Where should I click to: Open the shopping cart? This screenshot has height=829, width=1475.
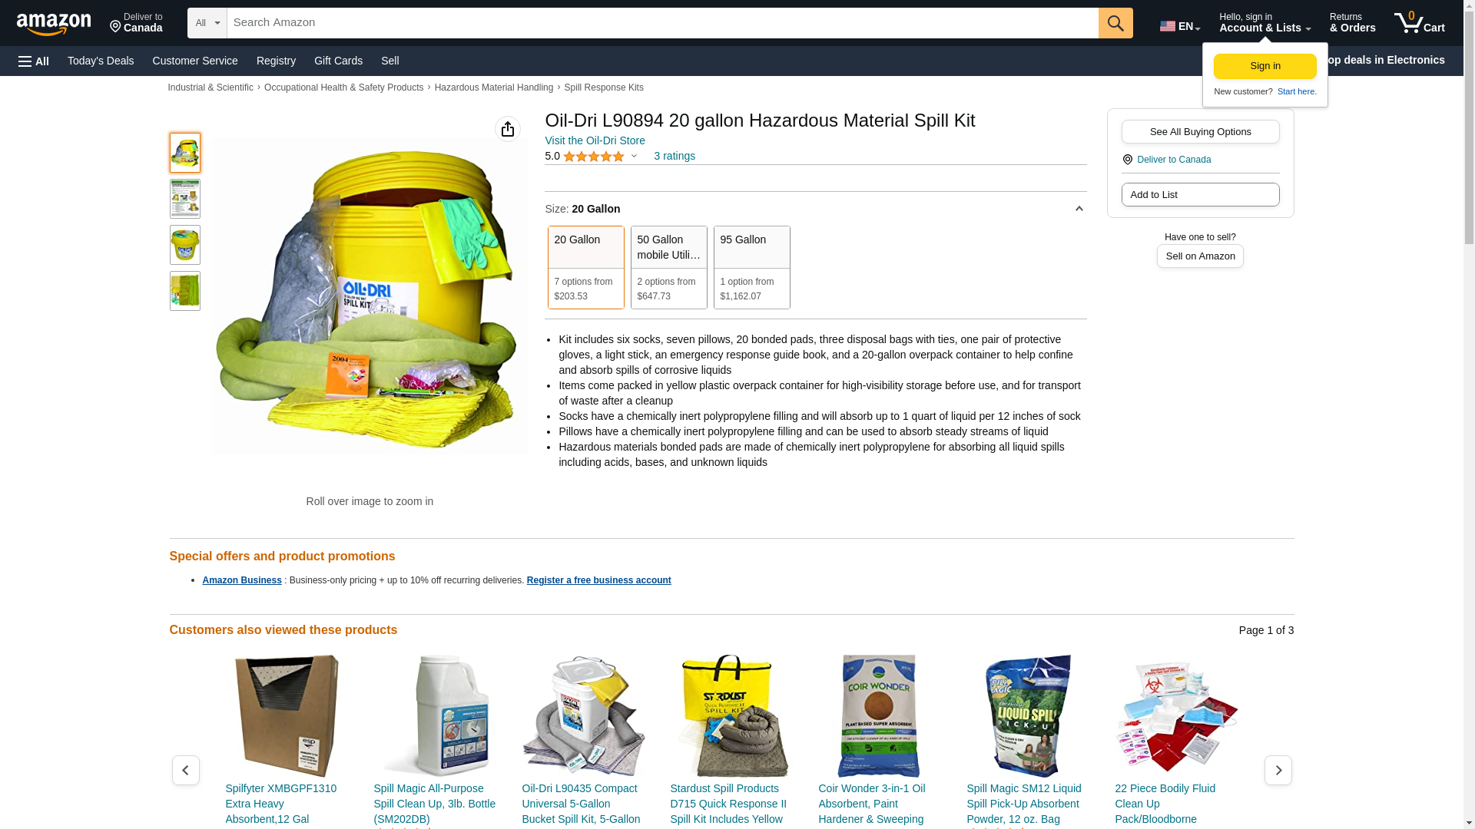[1420, 23]
